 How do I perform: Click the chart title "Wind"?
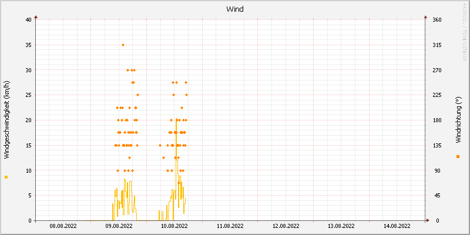point(234,9)
